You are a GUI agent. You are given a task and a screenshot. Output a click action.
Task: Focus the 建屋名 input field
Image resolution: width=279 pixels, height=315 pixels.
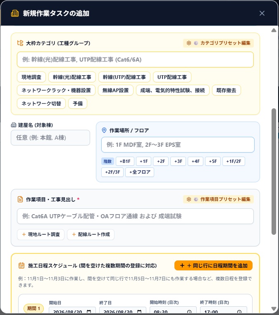click(50, 138)
